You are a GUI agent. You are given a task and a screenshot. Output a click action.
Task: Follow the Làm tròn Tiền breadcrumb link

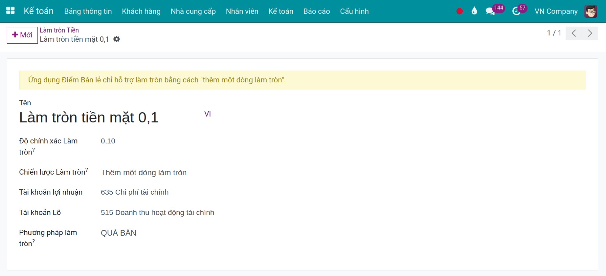coord(59,30)
